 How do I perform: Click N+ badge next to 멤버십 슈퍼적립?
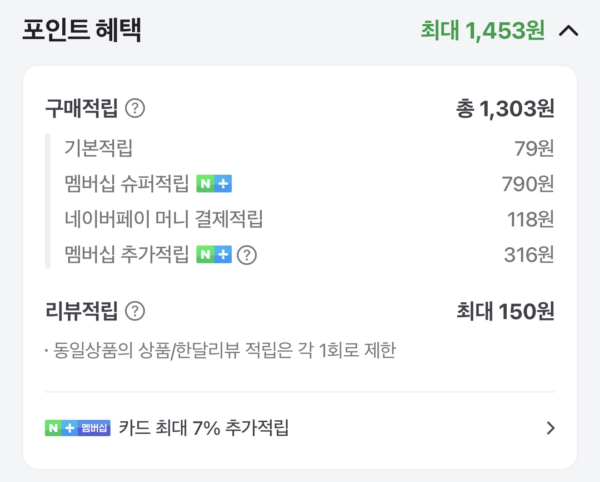(x=214, y=184)
